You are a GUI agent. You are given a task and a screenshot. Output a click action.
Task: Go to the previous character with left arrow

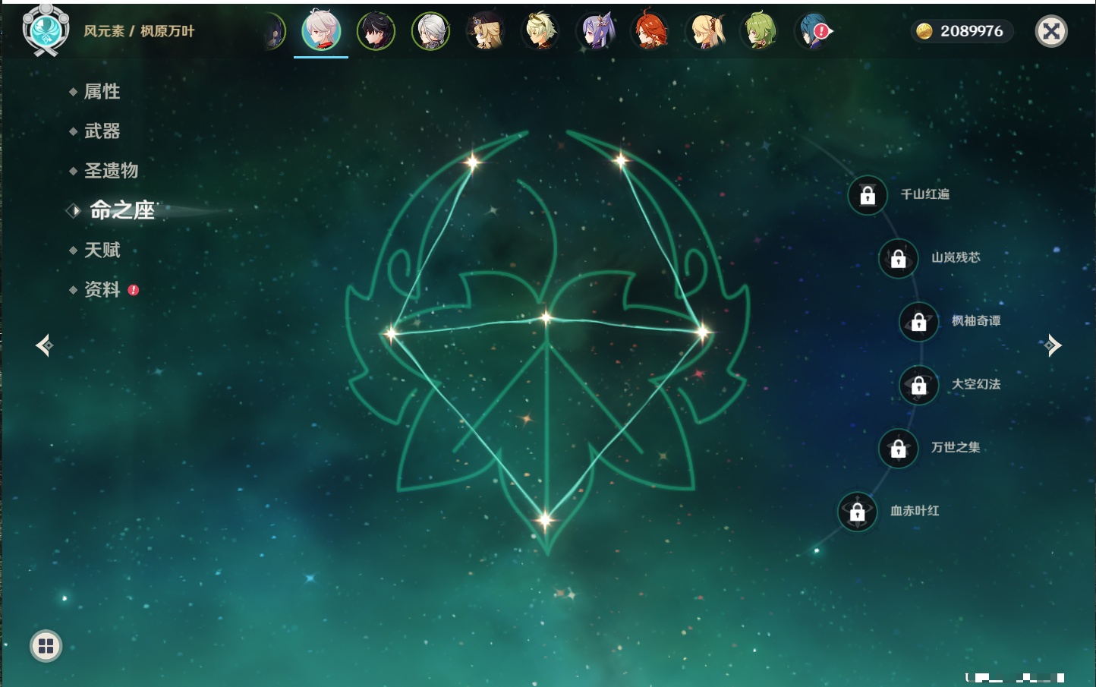[44, 345]
